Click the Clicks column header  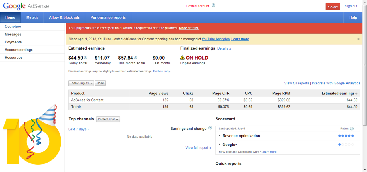tap(188, 93)
